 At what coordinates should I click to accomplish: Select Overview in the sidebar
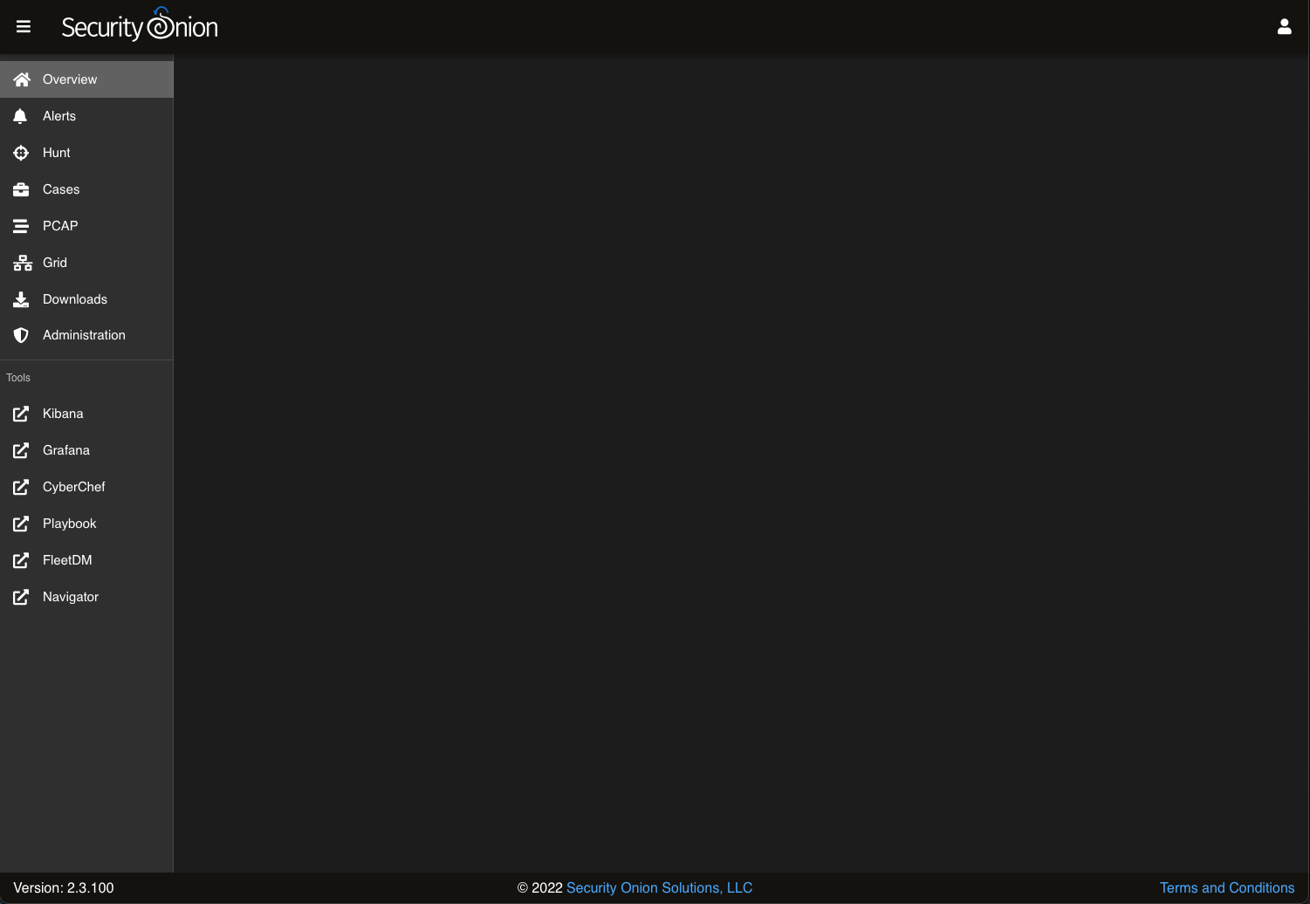(86, 79)
